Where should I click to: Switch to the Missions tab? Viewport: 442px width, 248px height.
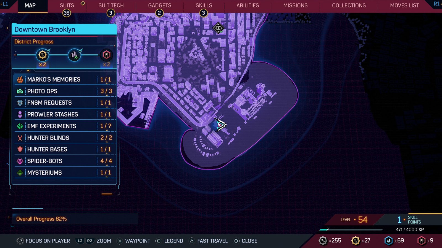tap(295, 6)
